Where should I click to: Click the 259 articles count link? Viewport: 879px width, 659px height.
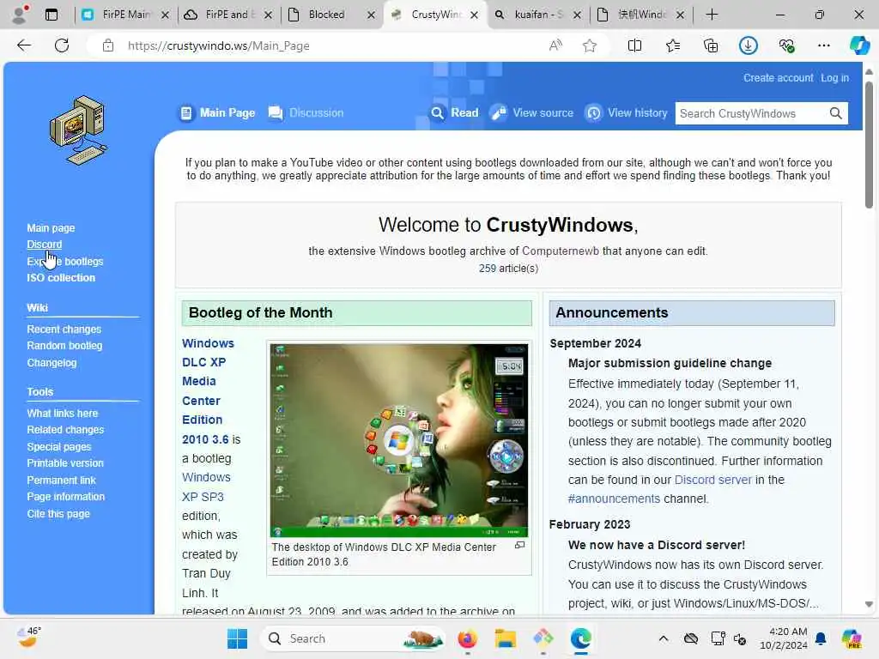[x=488, y=269]
